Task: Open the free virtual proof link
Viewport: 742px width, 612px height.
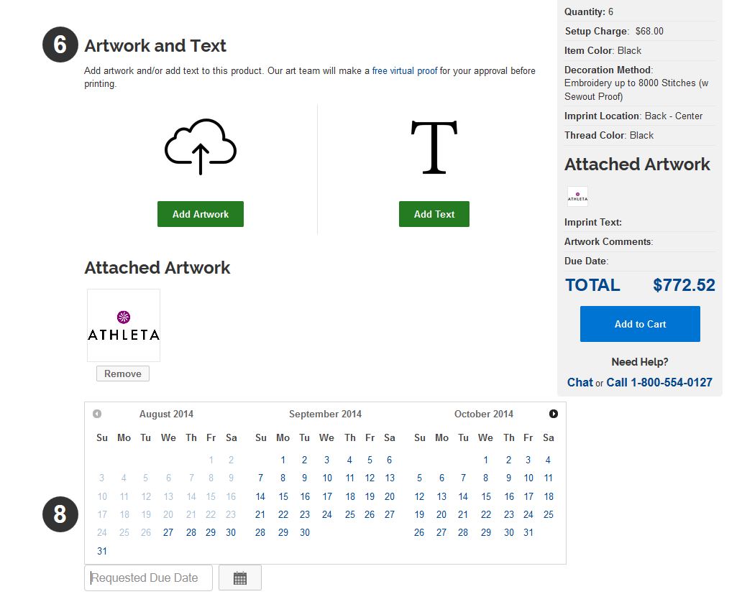Action: coord(404,71)
